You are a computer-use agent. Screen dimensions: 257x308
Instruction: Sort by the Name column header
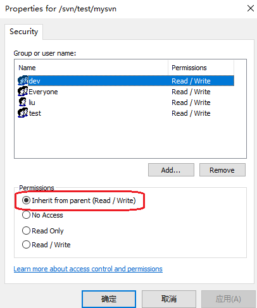coord(91,68)
